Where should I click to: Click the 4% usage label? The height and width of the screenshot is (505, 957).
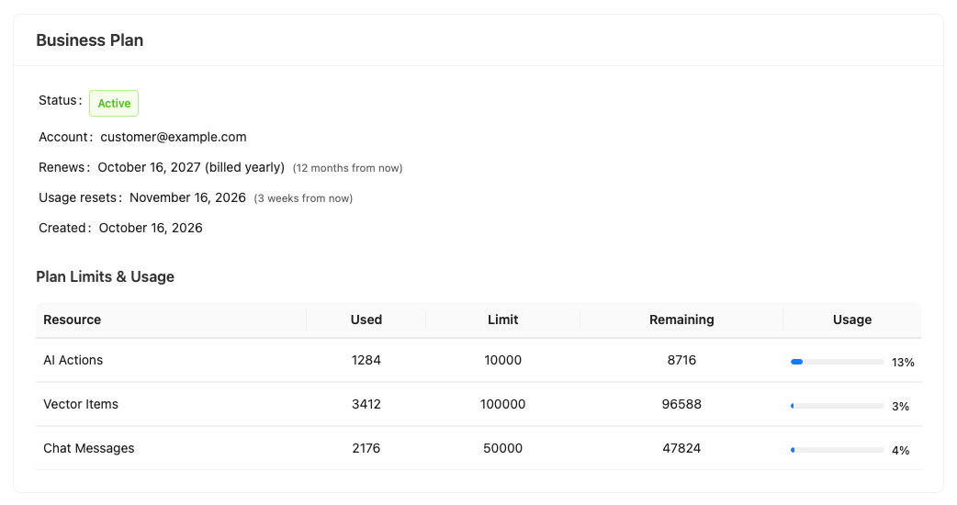click(900, 451)
